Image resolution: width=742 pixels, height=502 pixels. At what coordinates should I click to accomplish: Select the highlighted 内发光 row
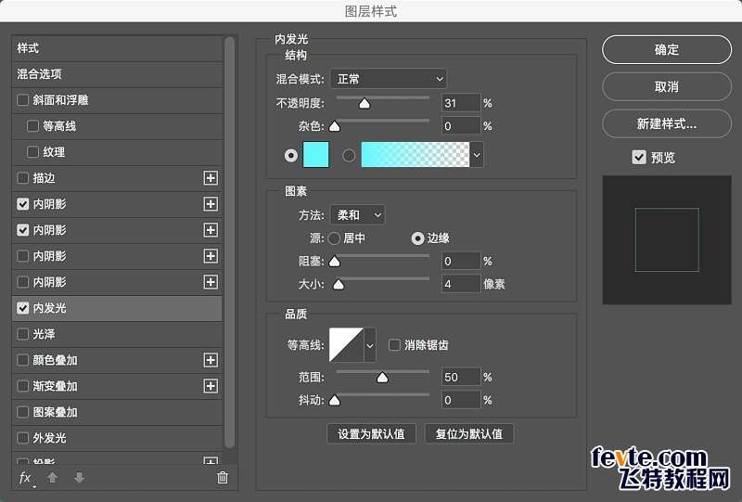[x=117, y=308]
